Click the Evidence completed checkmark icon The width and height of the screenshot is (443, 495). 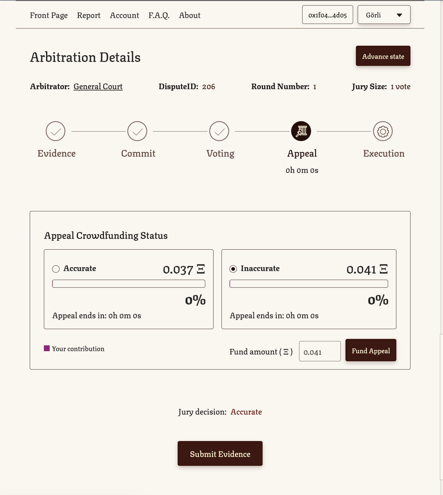(x=56, y=131)
